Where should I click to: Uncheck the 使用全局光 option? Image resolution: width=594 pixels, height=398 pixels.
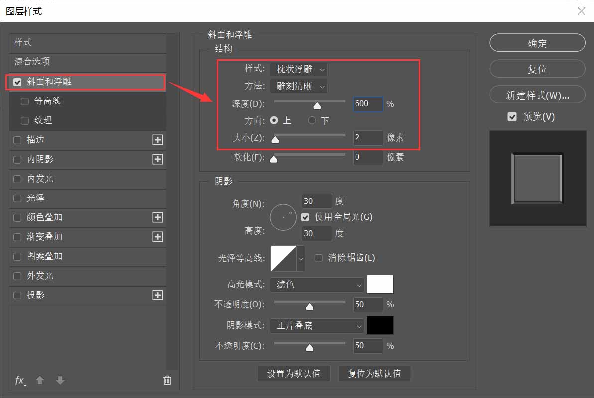[305, 217]
